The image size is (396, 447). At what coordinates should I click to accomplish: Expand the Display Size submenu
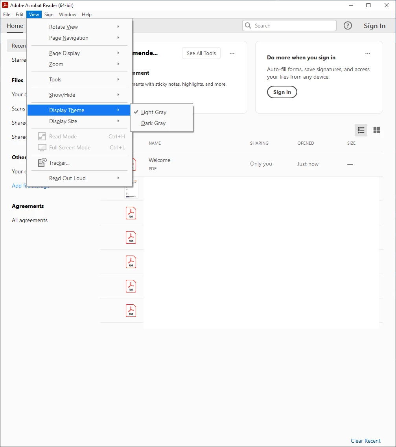coord(79,121)
